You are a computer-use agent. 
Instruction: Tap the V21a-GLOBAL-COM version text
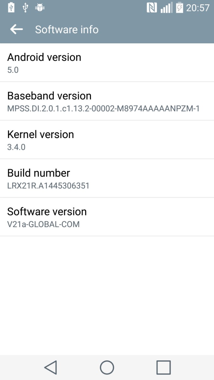point(43,224)
